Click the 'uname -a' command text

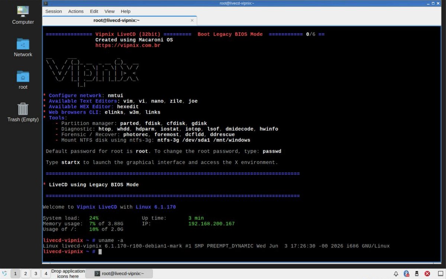pyautogui.click(x=111, y=240)
